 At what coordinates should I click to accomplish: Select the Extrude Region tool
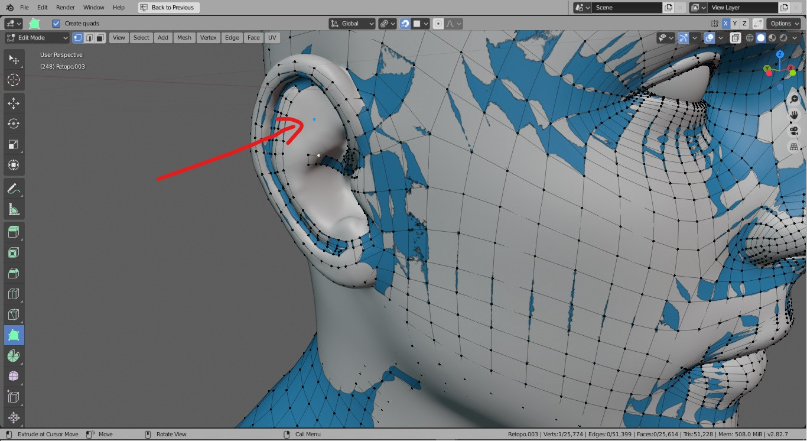tap(14, 232)
